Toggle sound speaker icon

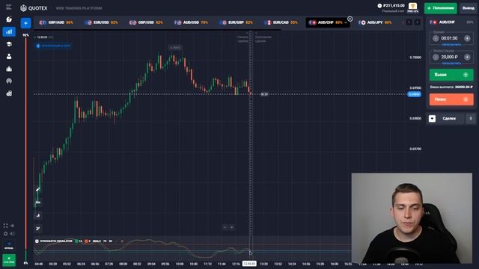[x=13, y=234]
